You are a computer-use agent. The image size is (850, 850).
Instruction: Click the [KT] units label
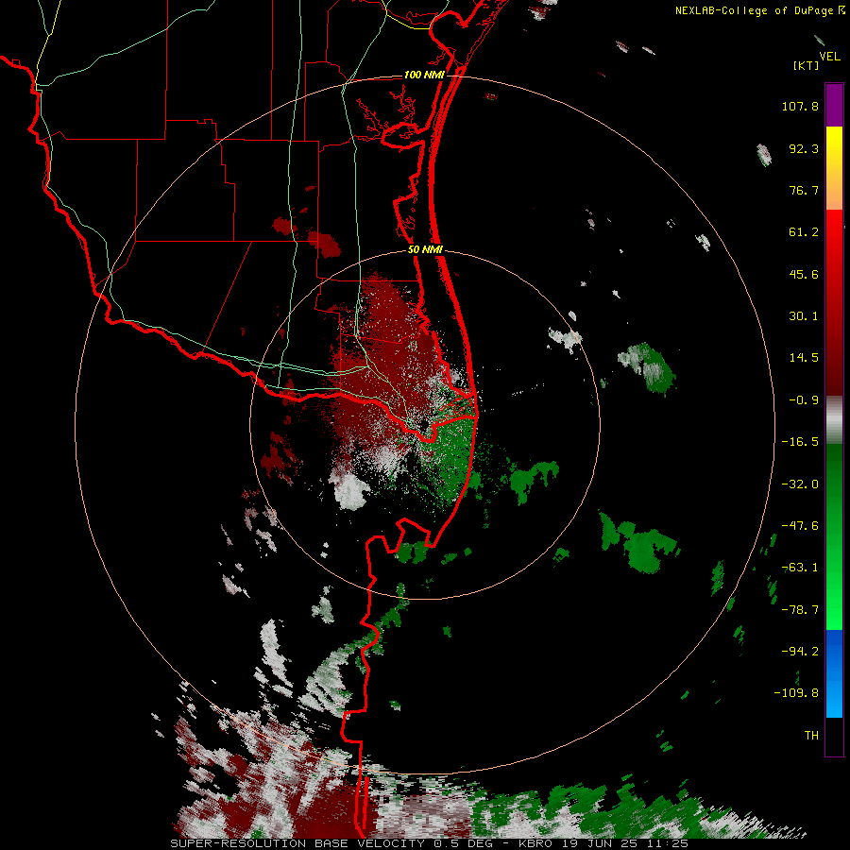click(806, 65)
